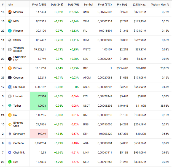Sort by Fiyat (USD) column header
Image resolution: width=172 pixels, height=167 pixels.
point(39,4)
